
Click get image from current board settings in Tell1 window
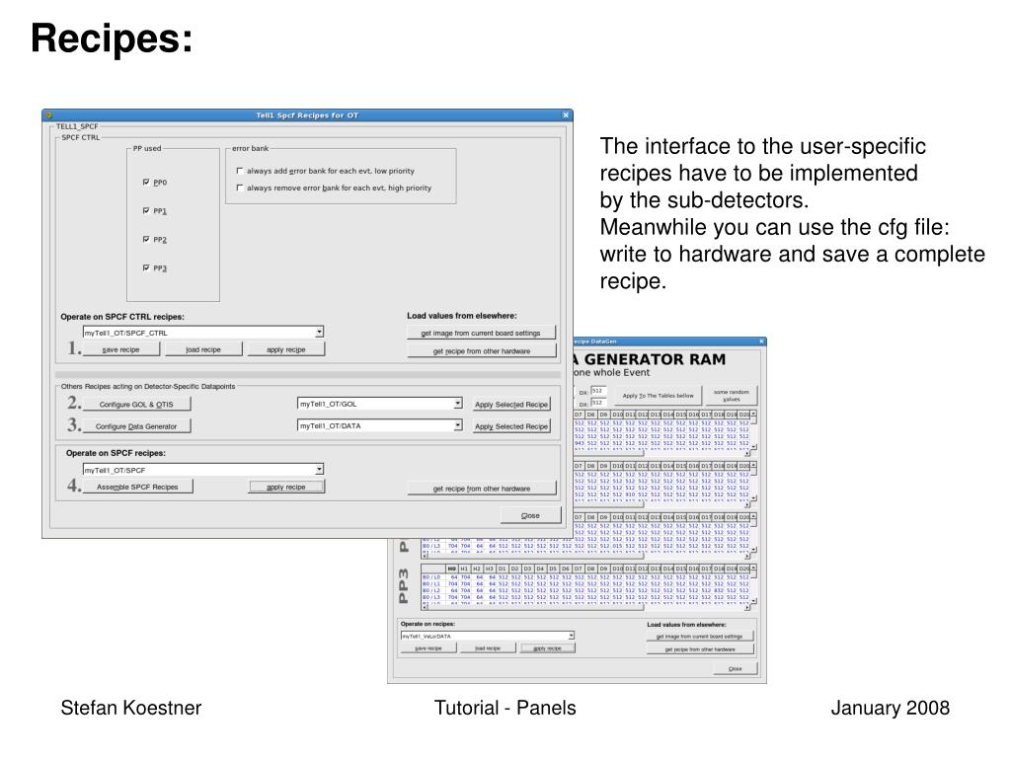481,334
